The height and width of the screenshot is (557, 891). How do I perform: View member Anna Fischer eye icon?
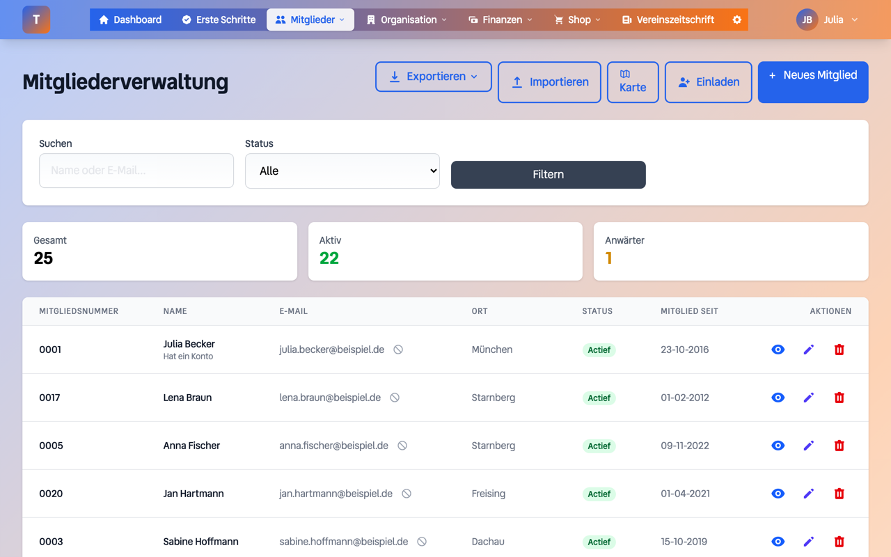(778, 446)
